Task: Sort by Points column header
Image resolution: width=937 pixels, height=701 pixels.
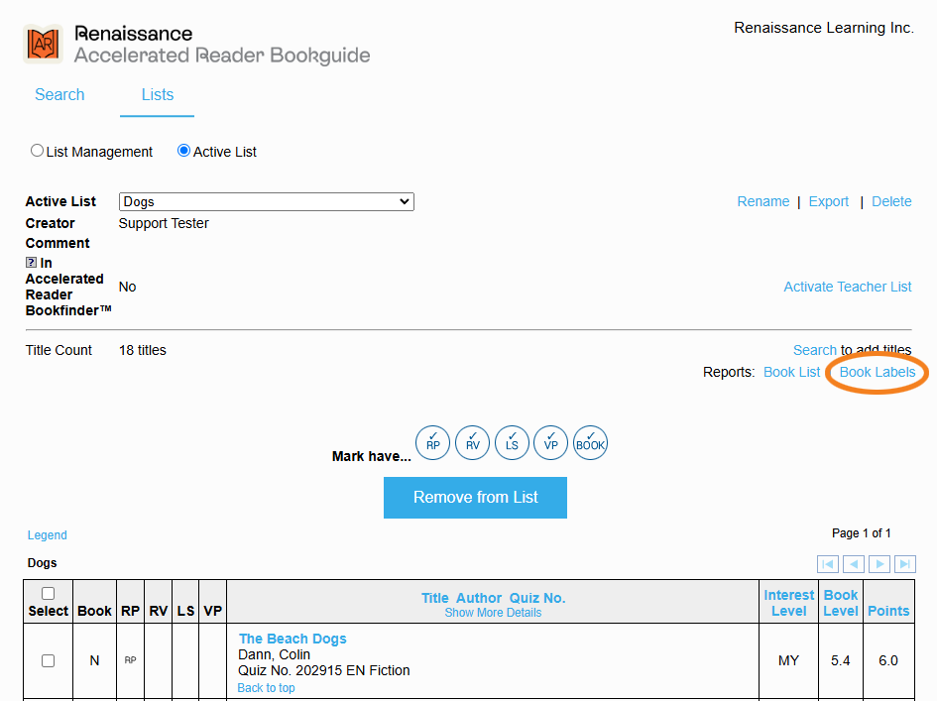Action: click(888, 611)
